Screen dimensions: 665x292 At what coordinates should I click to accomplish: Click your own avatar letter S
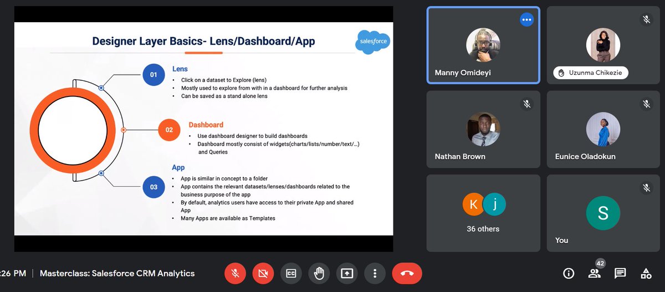(603, 213)
